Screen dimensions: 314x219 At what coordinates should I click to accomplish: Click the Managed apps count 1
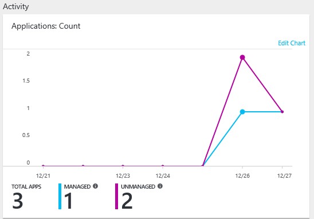click(69, 201)
